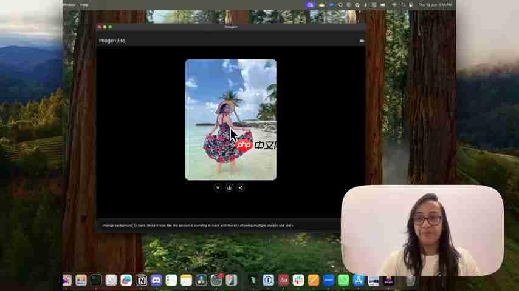Open the Imogen app icon in dock
Viewport: 519px width, 291px height.
388,281
